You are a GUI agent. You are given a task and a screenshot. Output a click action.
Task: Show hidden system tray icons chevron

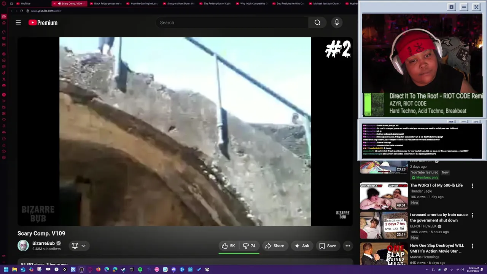tap(427, 269)
